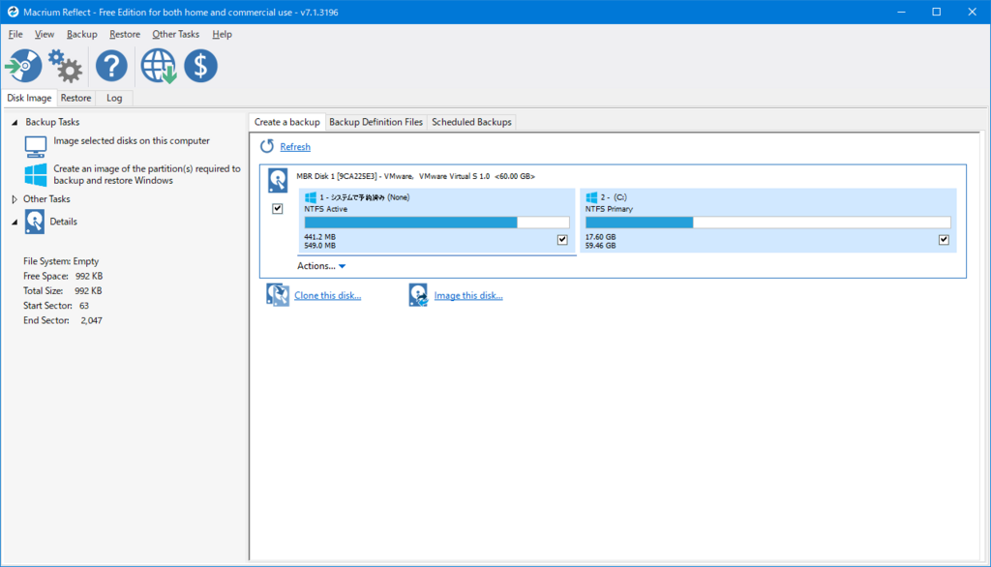Switch to Backup Definition Files tab
Viewport: 991px width, 567px height.
pos(376,122)
